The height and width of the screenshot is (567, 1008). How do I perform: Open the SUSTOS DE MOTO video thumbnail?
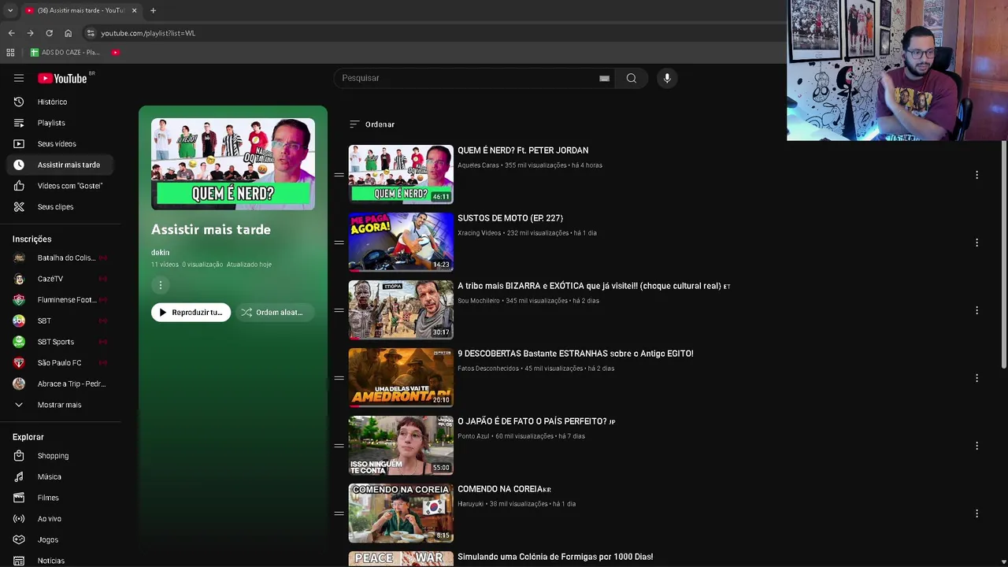point(401,243)
